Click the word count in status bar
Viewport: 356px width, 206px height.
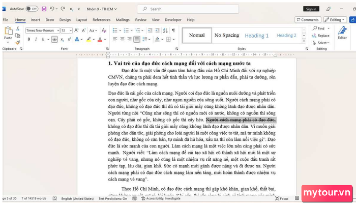[34, 198]
